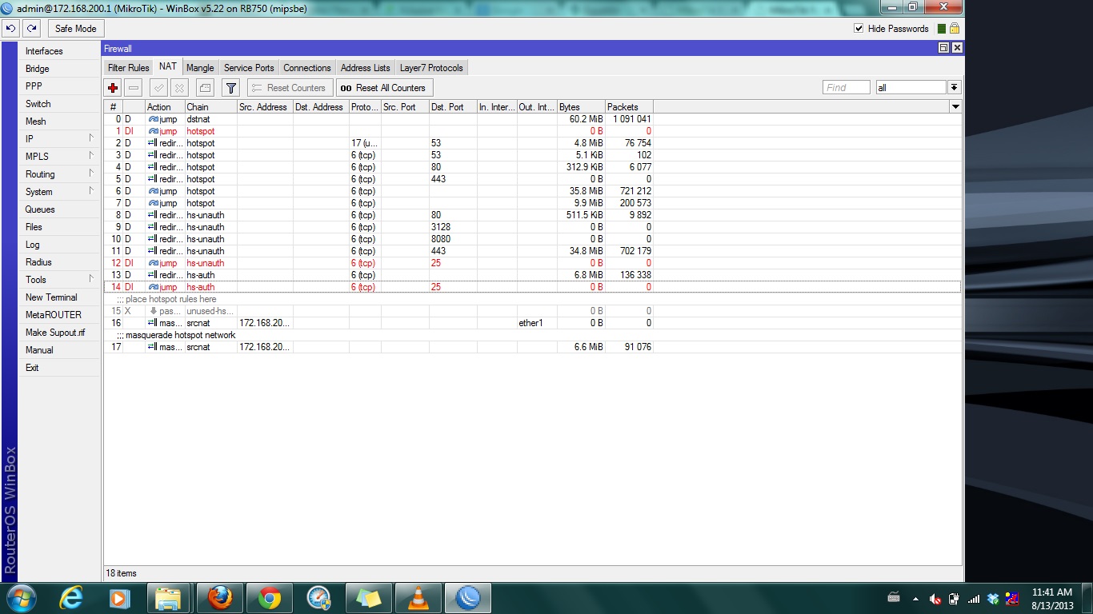
Task: Click the "all" chain filter field
Action: pos(911,88)
